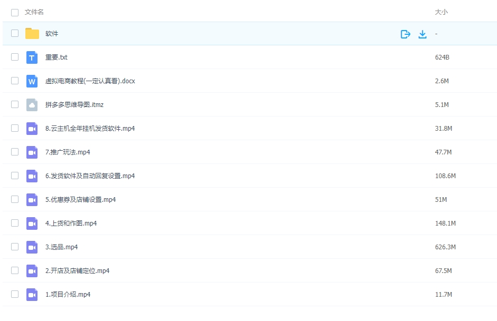The image size is (497, 321).
Task: Open the 4.上货和作图.mp4 file name
Action: tap(71, 223)
